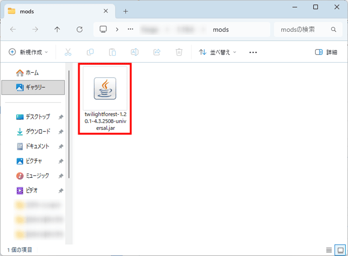The image size is (348, 256).
Task: Click the mods breadcrumb in address bar
Action: click(x=221, y=30)
